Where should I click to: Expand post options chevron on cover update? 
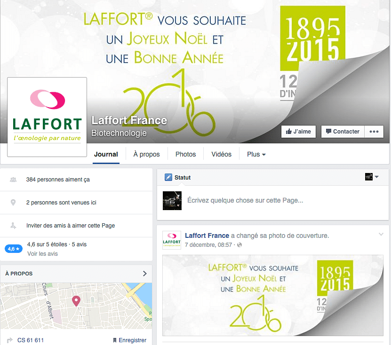pyautogui.click(x=381, y=234)
